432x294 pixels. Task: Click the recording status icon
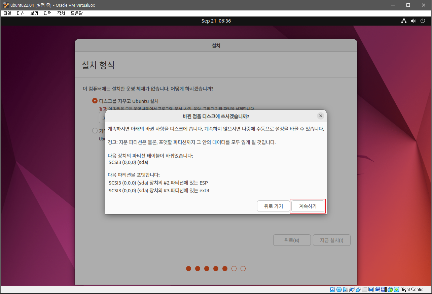coord(377,290)
